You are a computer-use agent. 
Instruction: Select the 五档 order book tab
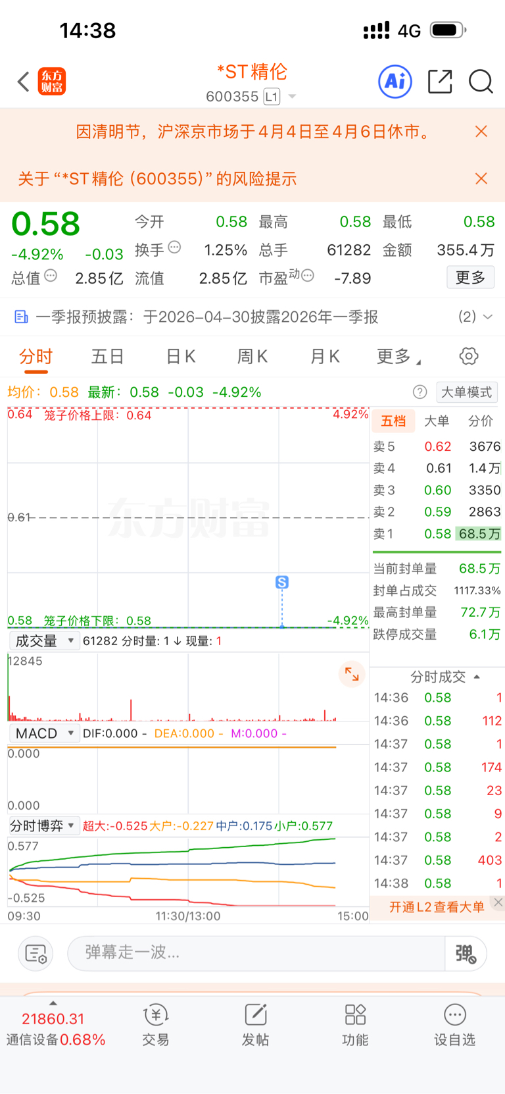pyautogui.click(x=393, y=421)
